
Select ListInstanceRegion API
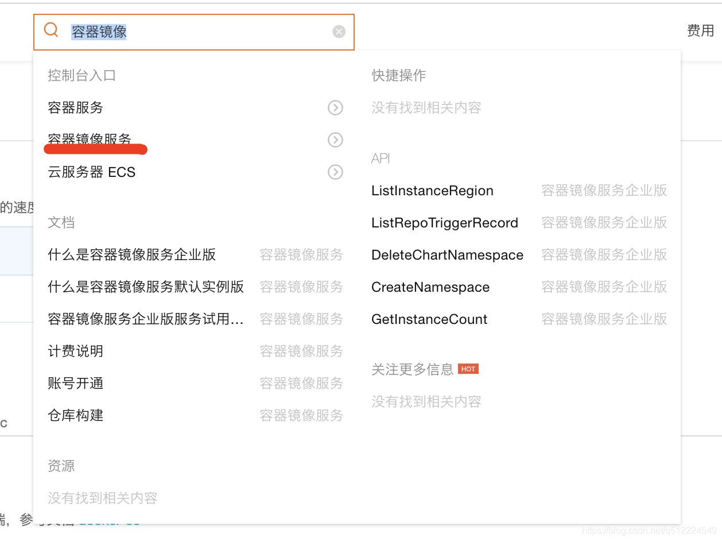tap(432, 191)
